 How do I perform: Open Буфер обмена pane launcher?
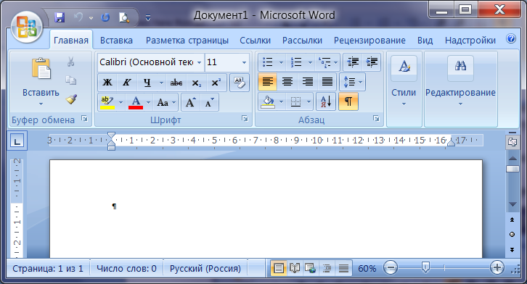coord(84,119)
